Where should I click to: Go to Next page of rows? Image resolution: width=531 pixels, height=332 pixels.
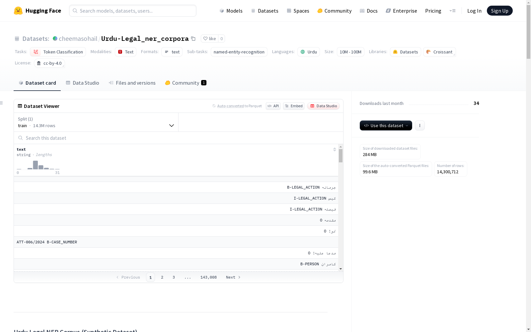tap(233, 277)
